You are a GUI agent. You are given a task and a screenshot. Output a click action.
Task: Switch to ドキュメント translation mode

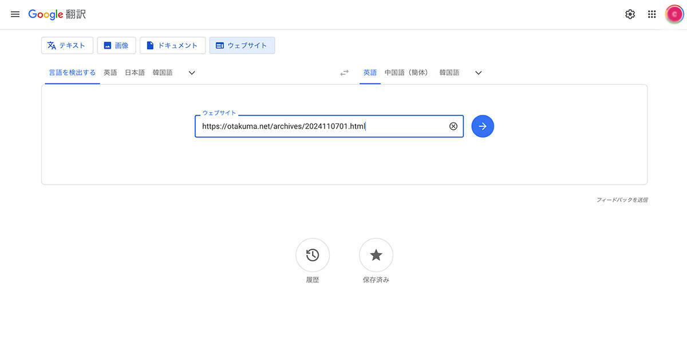[x=172, y=46]
